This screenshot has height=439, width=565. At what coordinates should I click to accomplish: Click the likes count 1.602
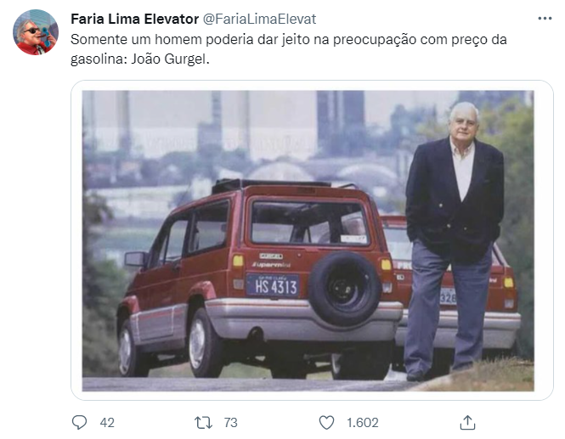pos(363,422)
